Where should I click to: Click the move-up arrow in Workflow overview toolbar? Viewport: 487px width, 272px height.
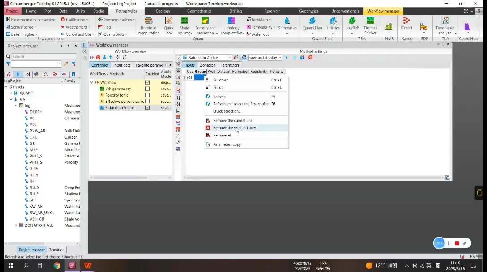point(111,57)
